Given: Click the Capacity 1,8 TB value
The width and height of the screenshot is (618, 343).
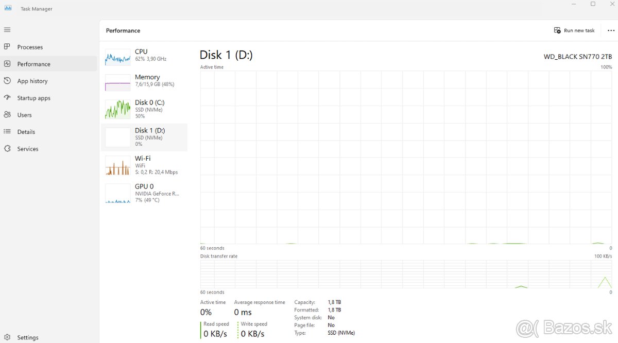Looking at the screenshot, I should (334, 302).
